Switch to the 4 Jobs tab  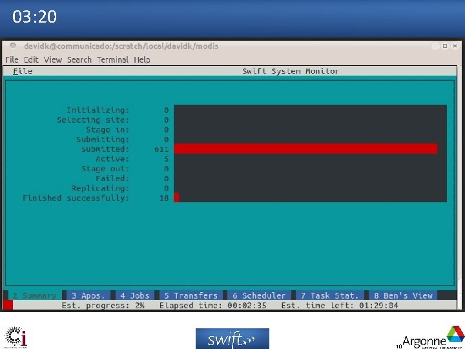coord(134,295)
